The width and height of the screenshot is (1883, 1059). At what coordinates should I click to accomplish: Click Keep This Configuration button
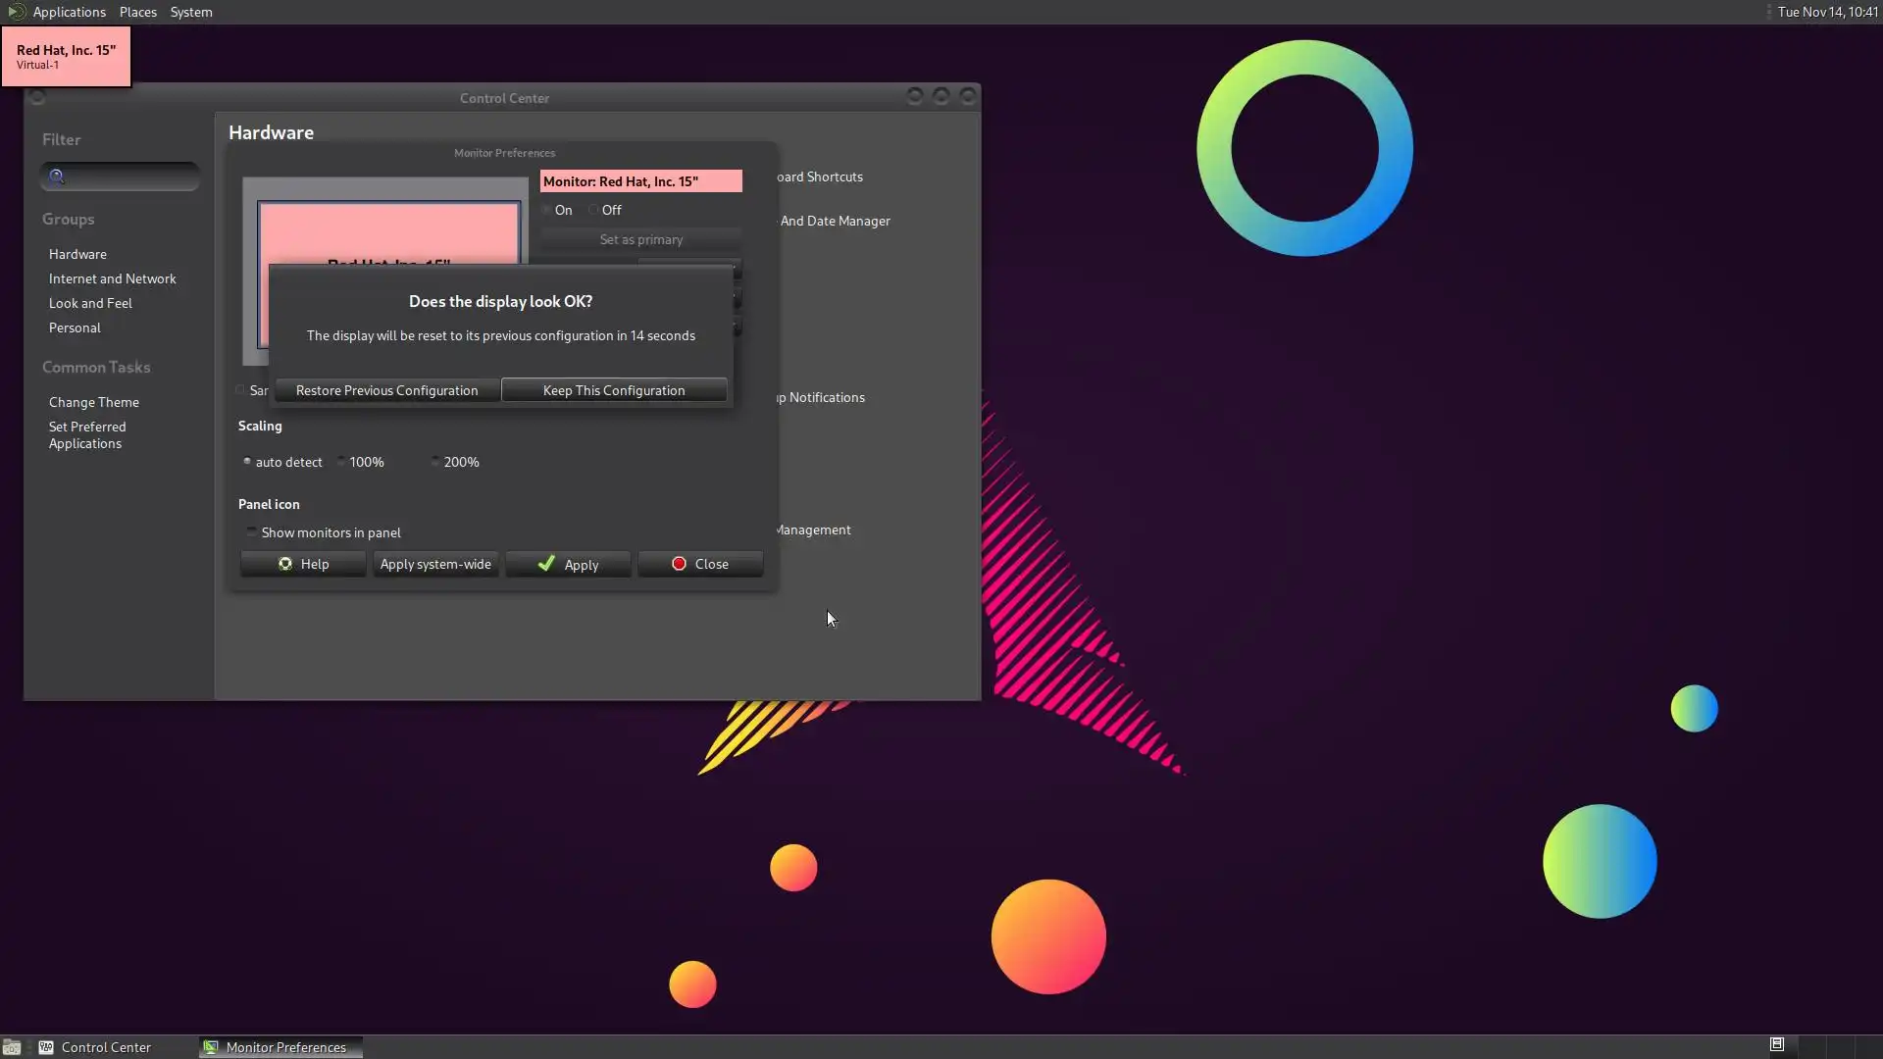pyautogui.click(x=614, y=390)
